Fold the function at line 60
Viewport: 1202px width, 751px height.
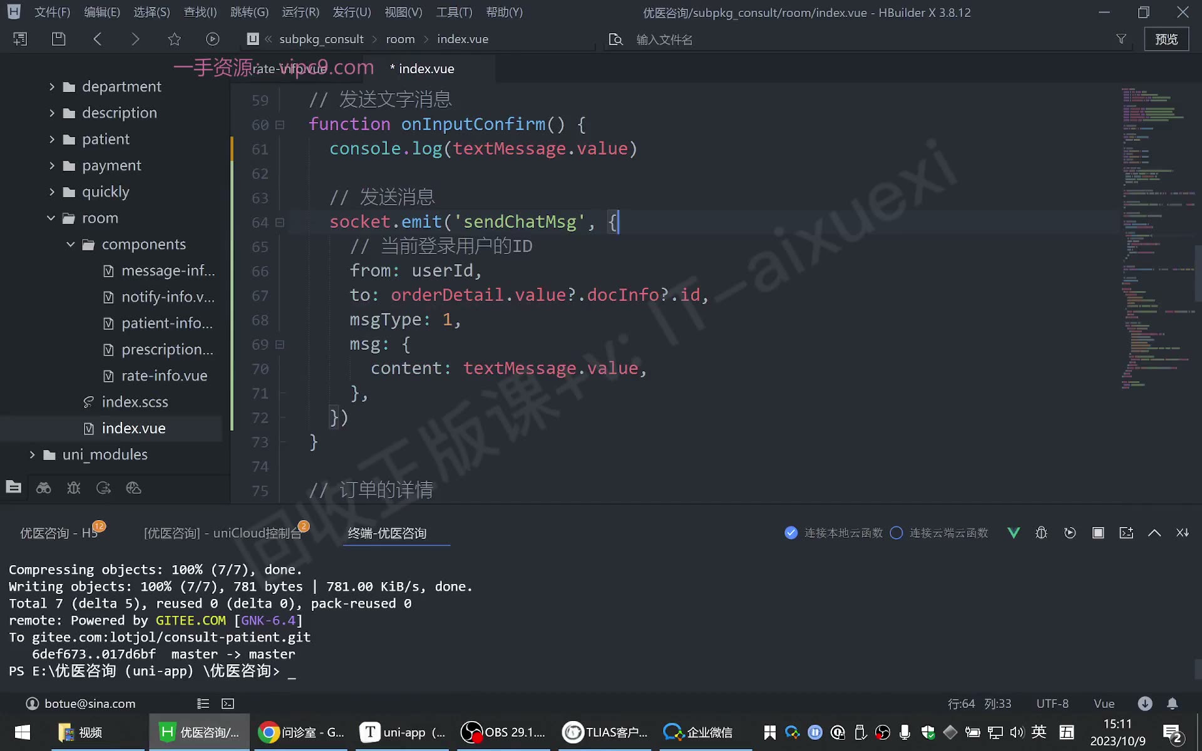point(280,125)
